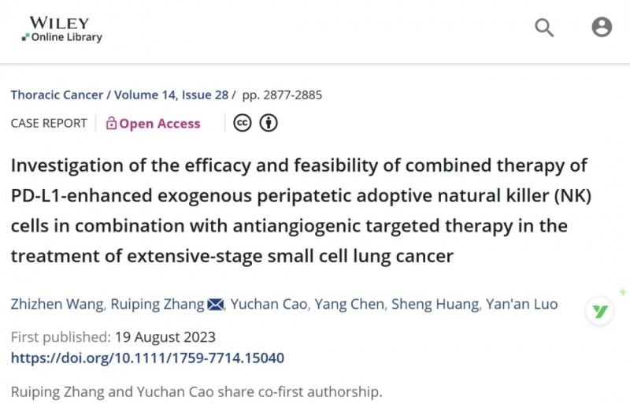This screenshot has height=404, width=630.
Task: Open the search magnifier icon
Action: 544,28
